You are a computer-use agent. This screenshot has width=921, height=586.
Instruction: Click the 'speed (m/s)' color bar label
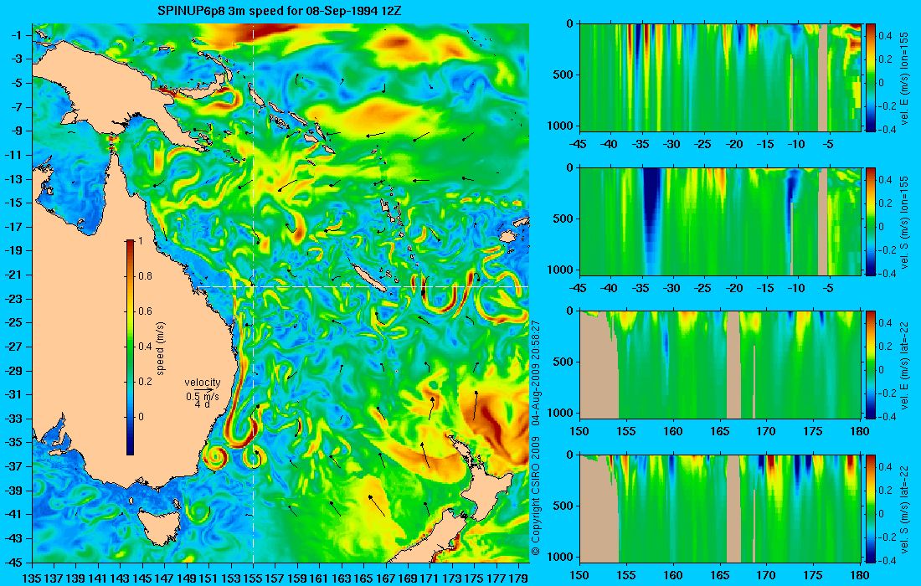(161, 348)
